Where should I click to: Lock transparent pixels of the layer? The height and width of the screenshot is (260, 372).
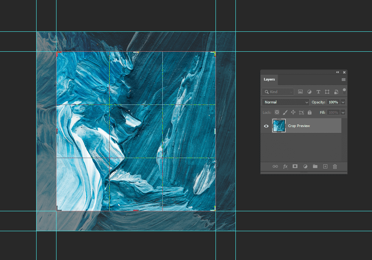pos(277,112)
